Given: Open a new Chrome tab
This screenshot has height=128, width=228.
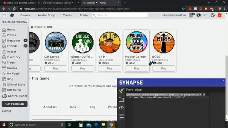Looking at the screenshot, I should point(125,3).
